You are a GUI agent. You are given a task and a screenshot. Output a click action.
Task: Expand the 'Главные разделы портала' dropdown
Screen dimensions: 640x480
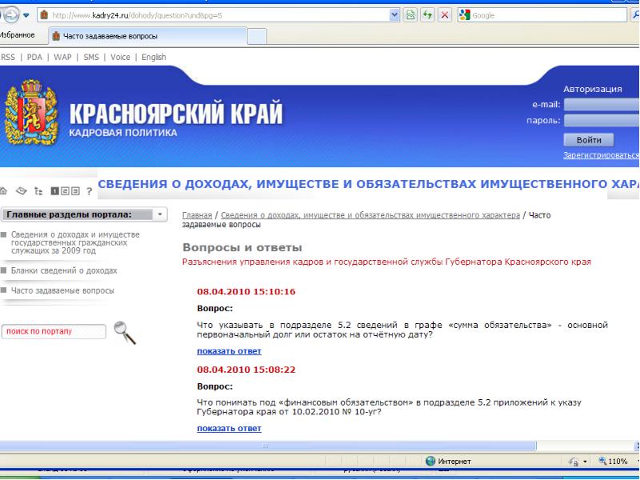160,214
